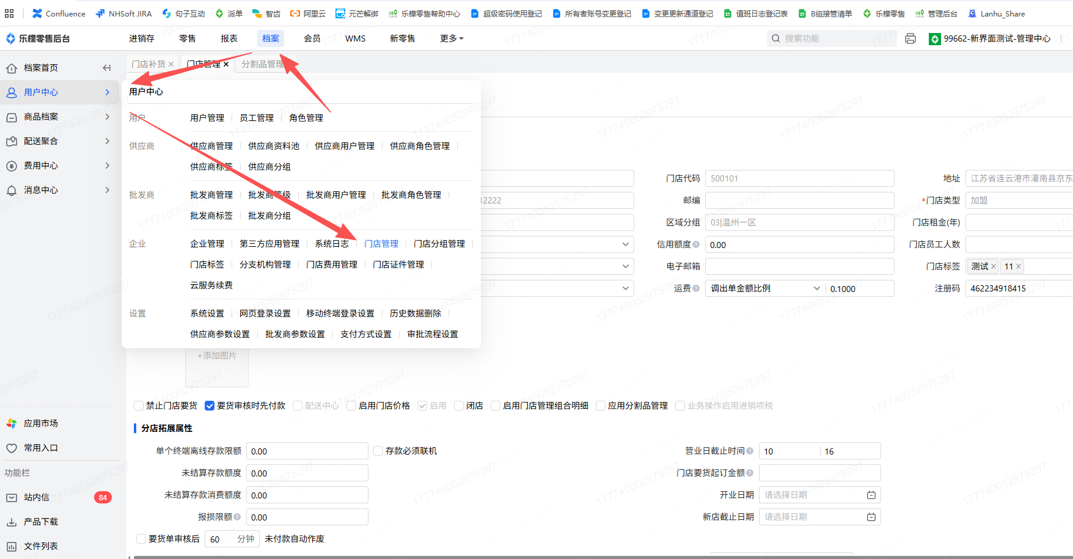Collapse the sidebar with the arrow icon
This screenshot has height=559, width=1073.
pyautogui.click(x=107, y=68)
